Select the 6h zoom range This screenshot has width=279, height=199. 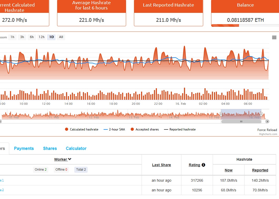tap(32, 37)
